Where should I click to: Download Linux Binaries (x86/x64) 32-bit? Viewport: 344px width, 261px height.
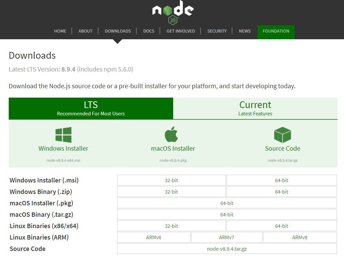pos(171,226)
